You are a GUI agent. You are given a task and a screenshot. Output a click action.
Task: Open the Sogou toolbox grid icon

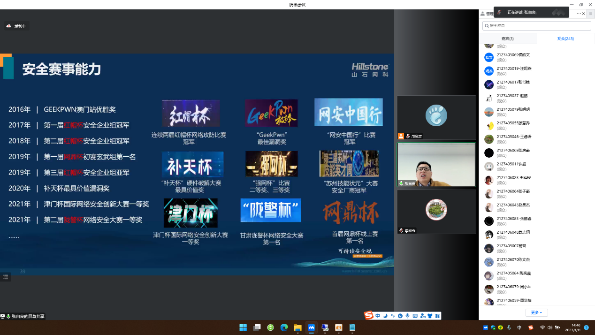pos(437,316)
